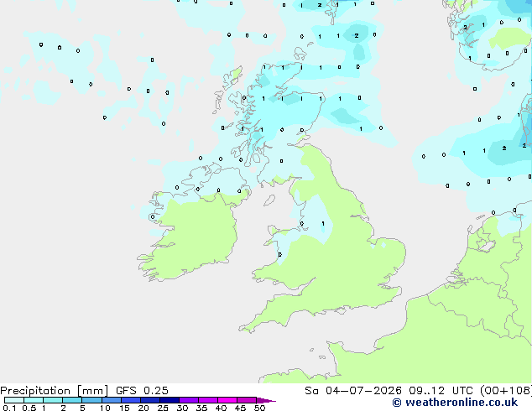
Task: Click the 'Sa 04-07-2026' date text
Action: coord(353,391)
